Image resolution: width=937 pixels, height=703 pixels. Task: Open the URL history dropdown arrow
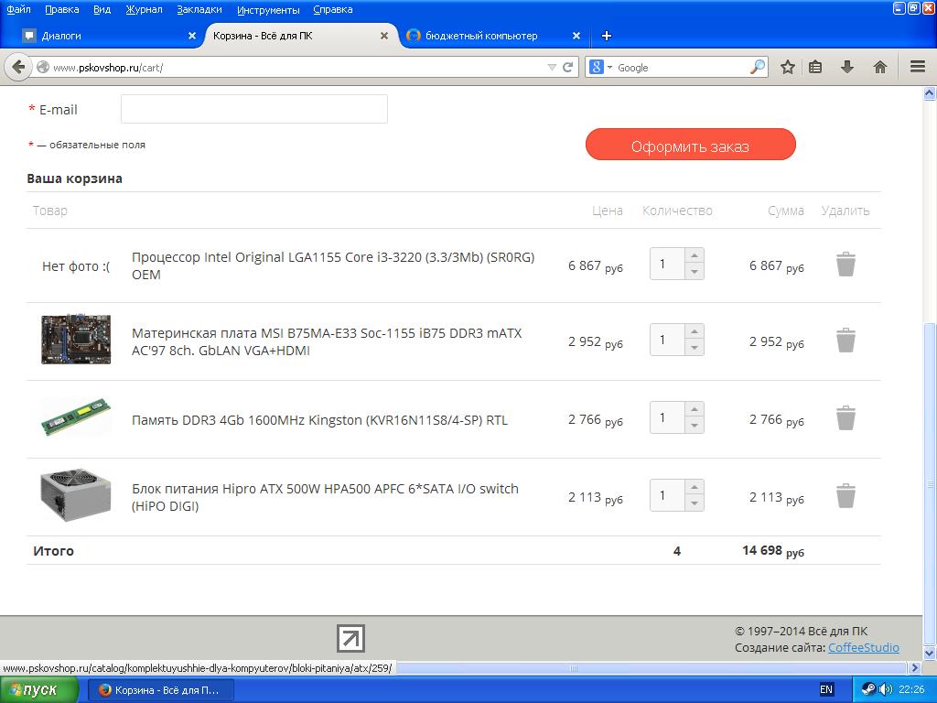[552, 67]
